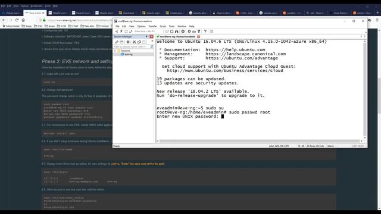Viewport: 381px width, 214px height.
Task: Open a new Firefox tab with plus
Action: coord(377,12)
